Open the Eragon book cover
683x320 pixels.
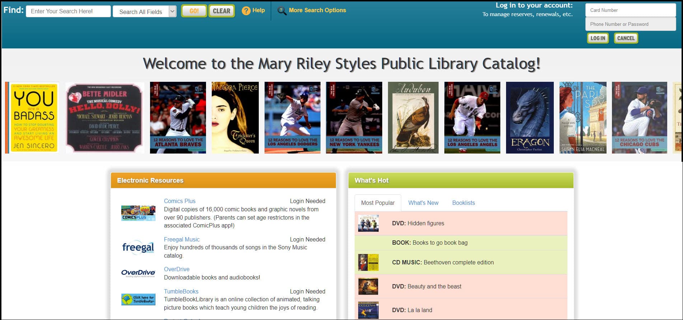pyautogui.click(x=530, y=118)
